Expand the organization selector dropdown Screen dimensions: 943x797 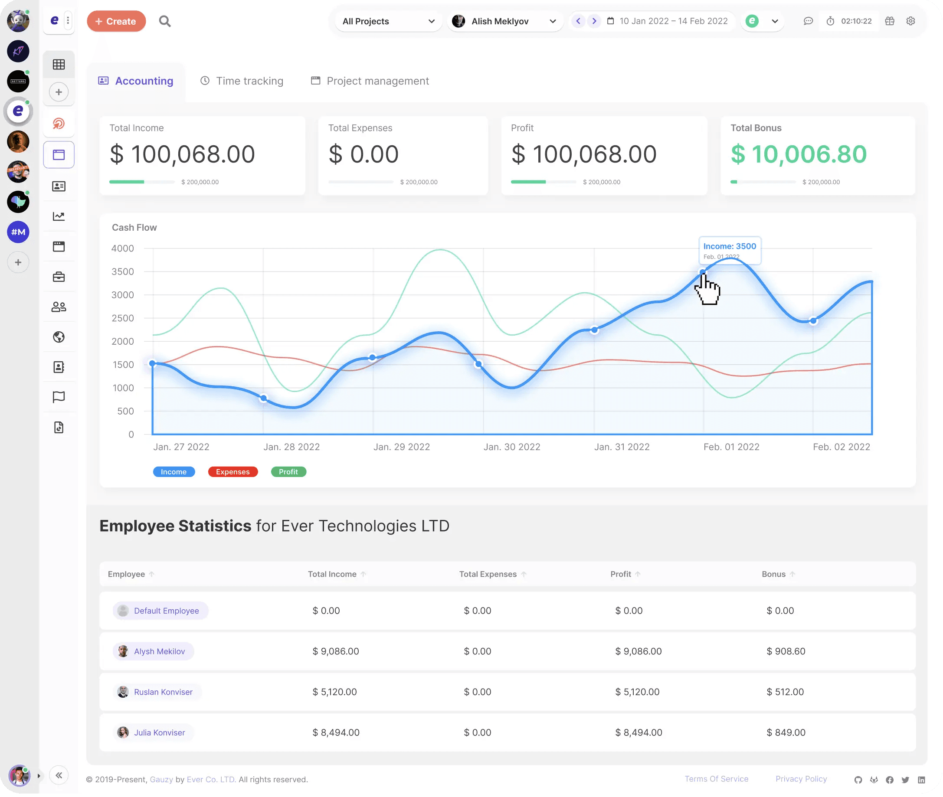point(763,21)
